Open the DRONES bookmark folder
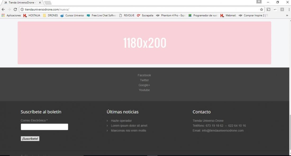 pyautogui.click(x=51, y=15)
